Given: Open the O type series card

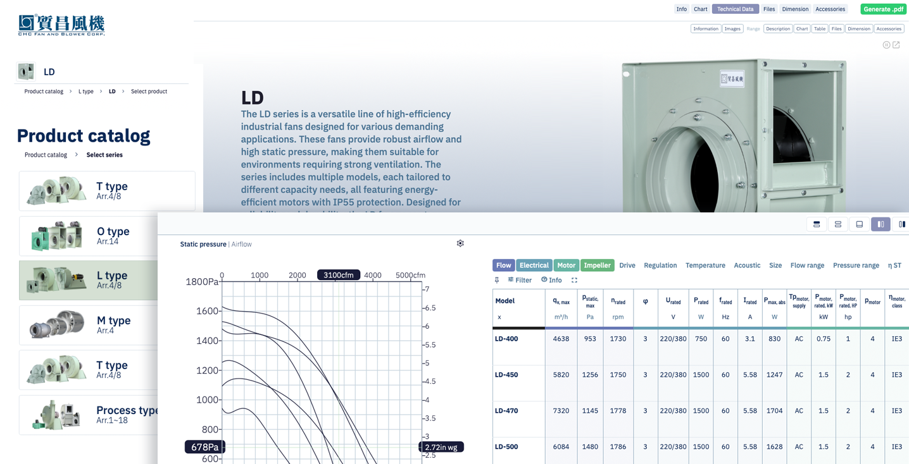Looking at the screenshot, I should tap(89, 236).
